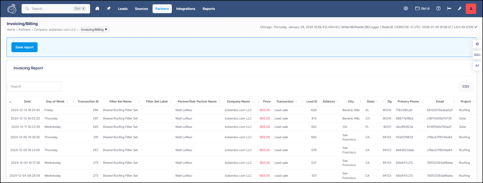Click the CDN checkmark status icon
The width and height of the screenshot is (483, 183).
pyautogui.click(x=476, y=27)
